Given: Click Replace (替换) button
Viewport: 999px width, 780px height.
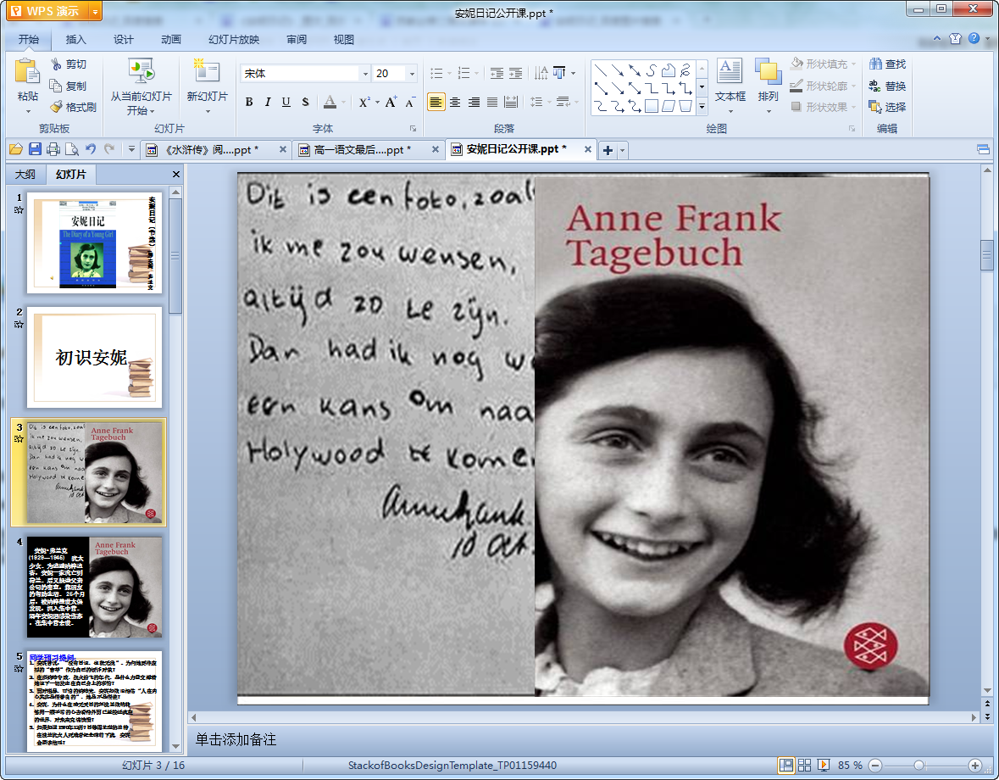Looking at the screenshot, I should [887, 86].
